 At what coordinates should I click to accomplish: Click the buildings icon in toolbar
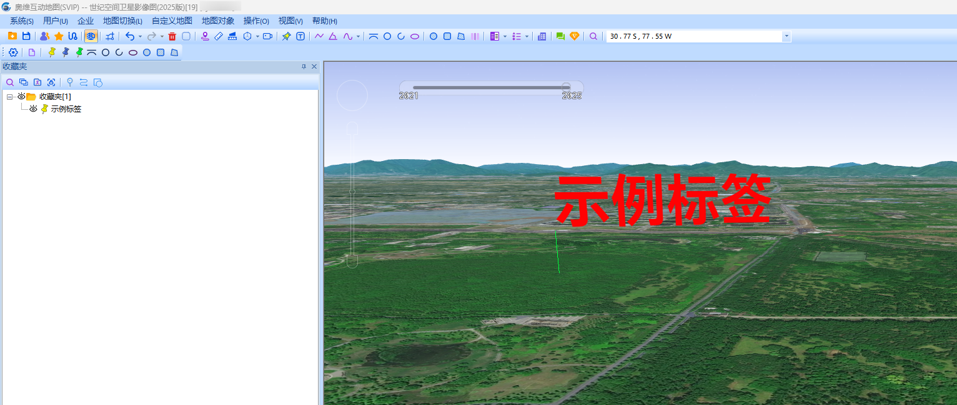click(x=542, y=36)
